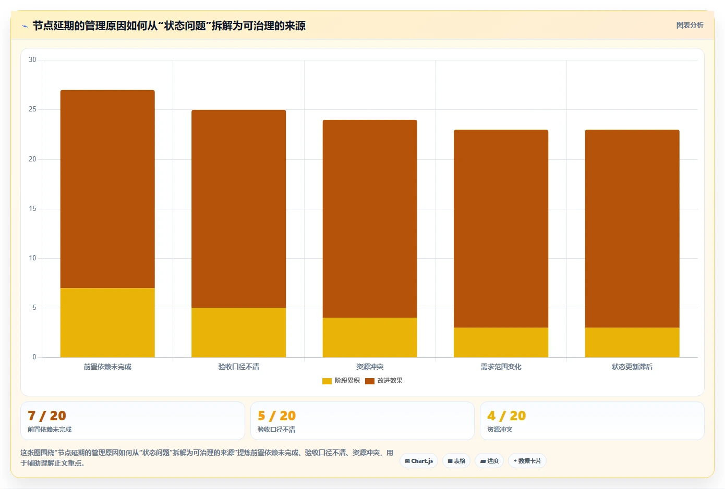The width and height of the screenshot is (725, 489).
Task: Click the Chart.js tag chip
Action: tap(419, 461)
